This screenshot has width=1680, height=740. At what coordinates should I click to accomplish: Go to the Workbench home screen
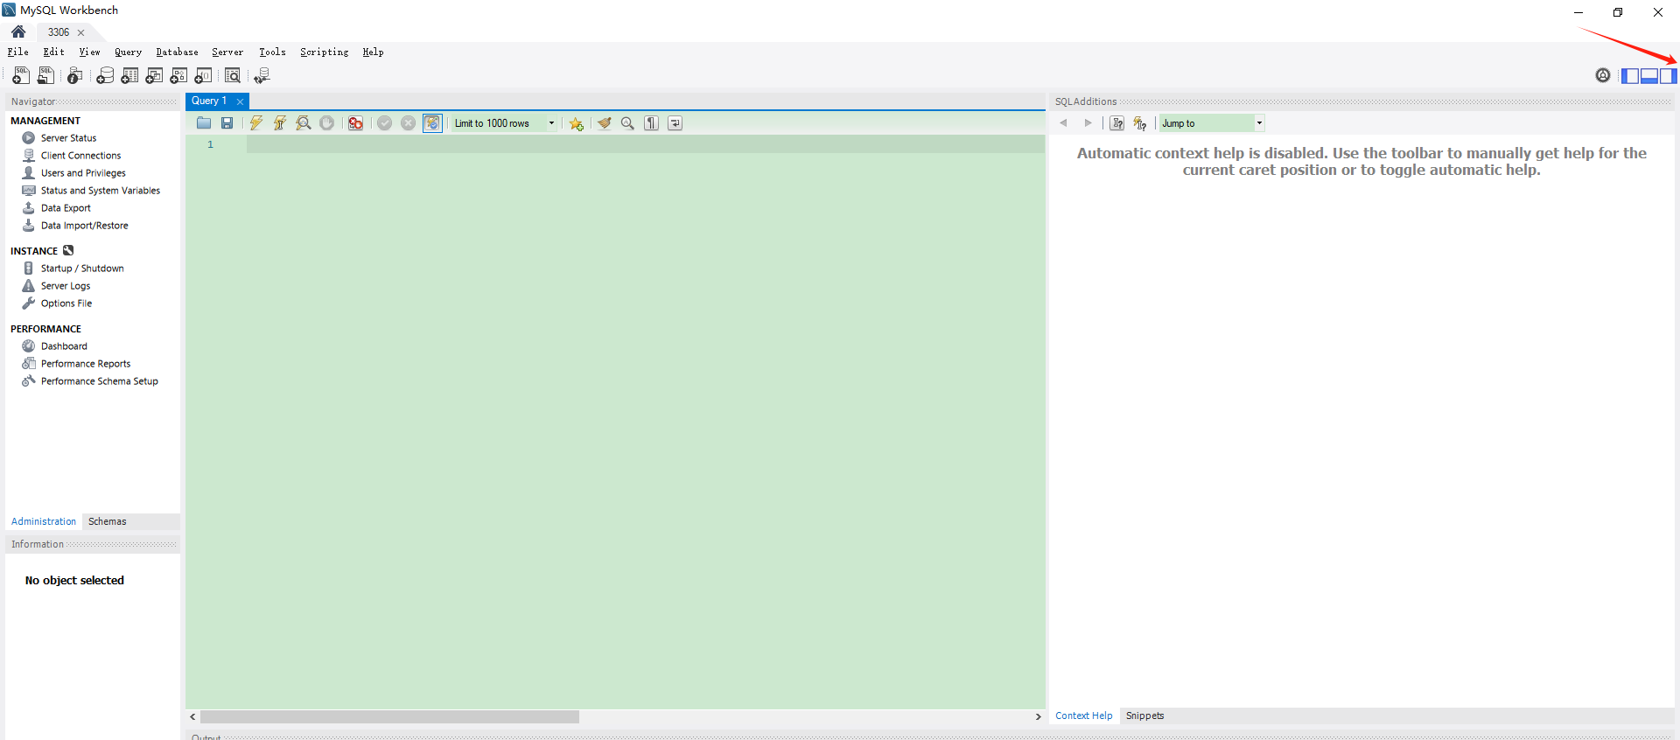coord(18,31)
